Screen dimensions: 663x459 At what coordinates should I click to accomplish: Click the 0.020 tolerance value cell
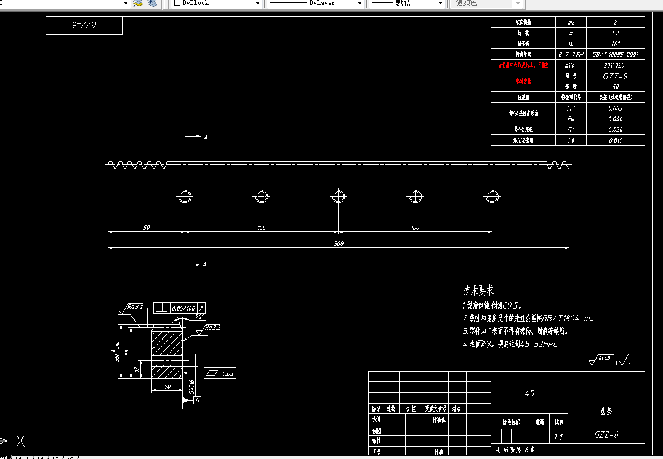click(615, 130)
